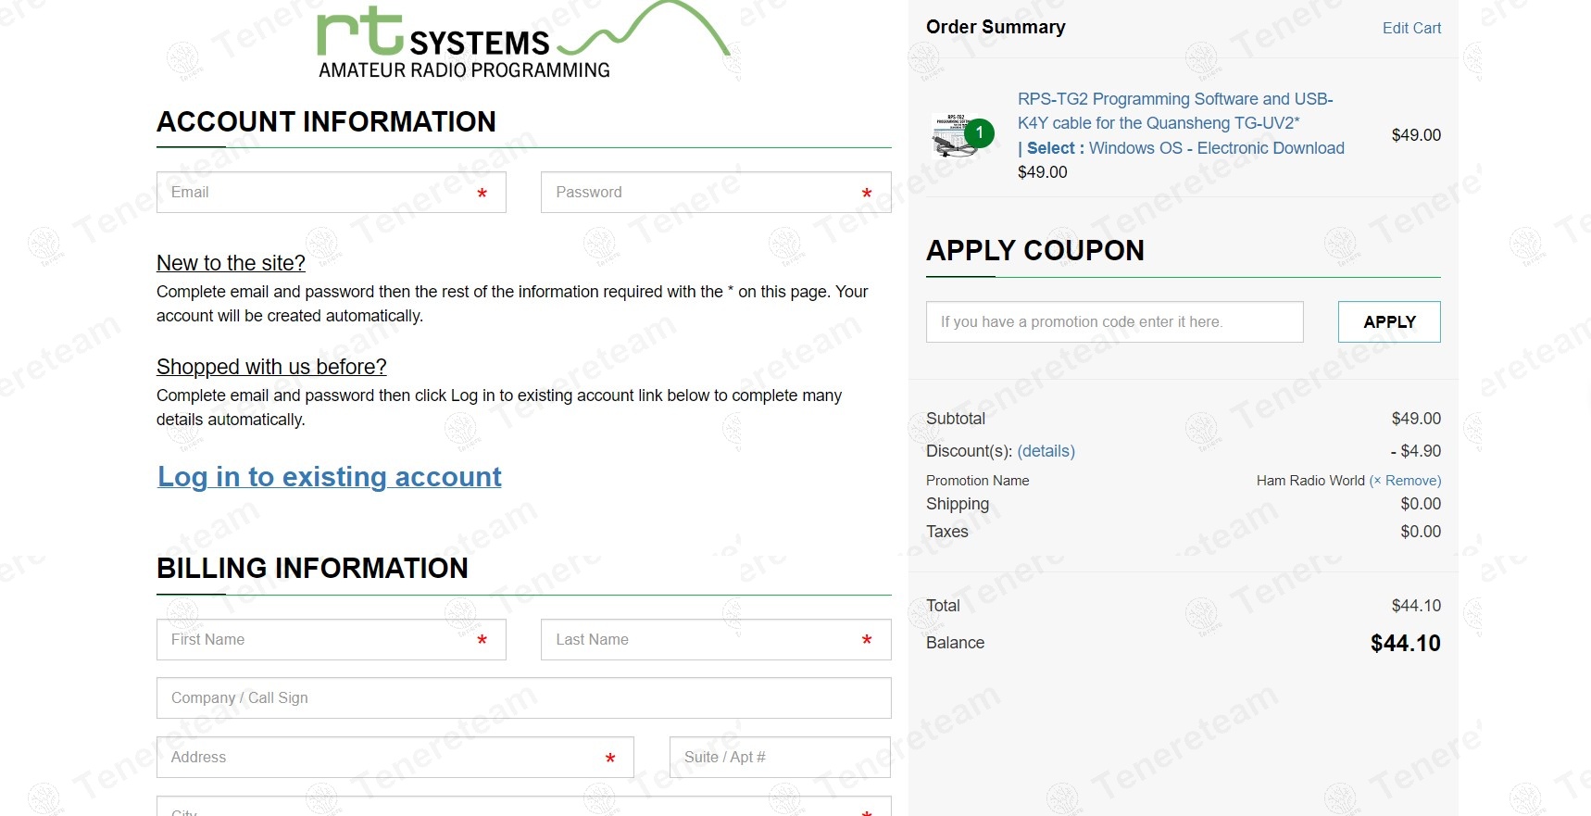
Task: Show discount details link
Action: point(1046,451)
